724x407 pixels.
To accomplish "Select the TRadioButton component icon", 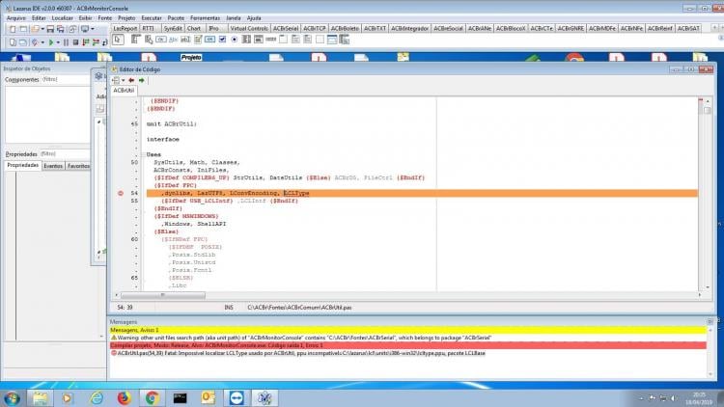I will [235, 40].
